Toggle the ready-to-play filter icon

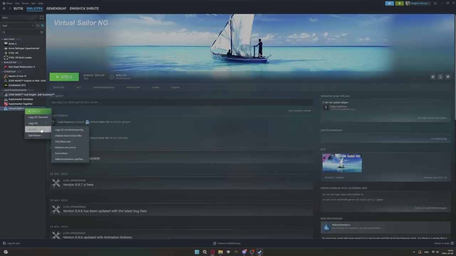[x=42, y=26]
